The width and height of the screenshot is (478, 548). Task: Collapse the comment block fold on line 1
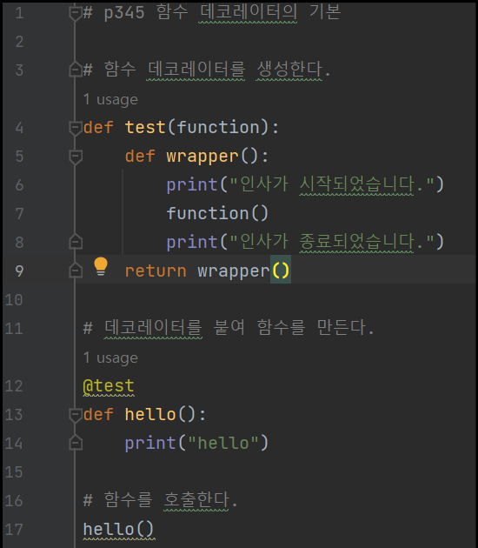76,13
